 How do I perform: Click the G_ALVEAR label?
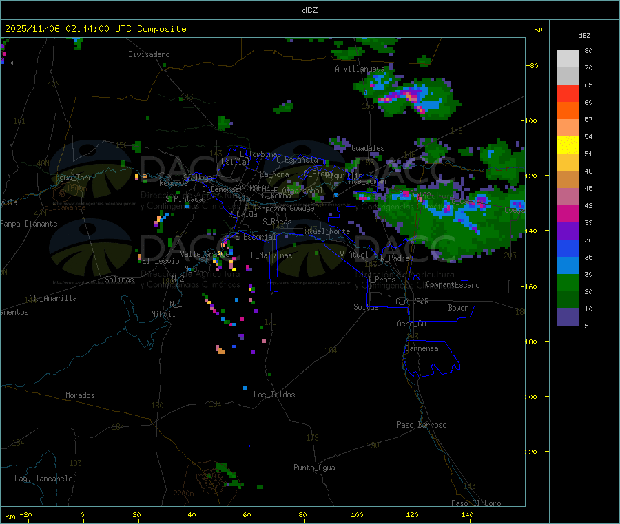point(412,302)
